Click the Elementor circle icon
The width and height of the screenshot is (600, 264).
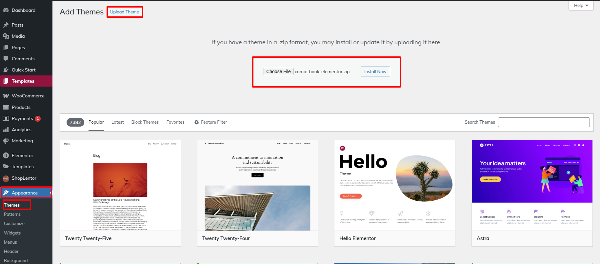tap(6, 155)
